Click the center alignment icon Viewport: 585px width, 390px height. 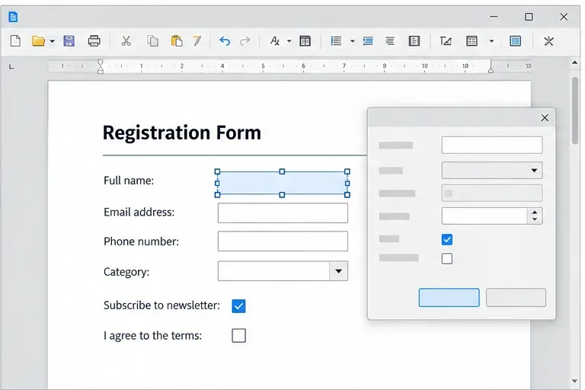[390, 40]
